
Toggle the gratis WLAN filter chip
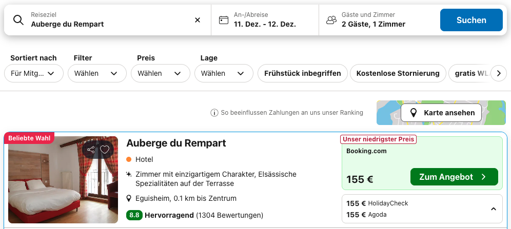(469, 73)
